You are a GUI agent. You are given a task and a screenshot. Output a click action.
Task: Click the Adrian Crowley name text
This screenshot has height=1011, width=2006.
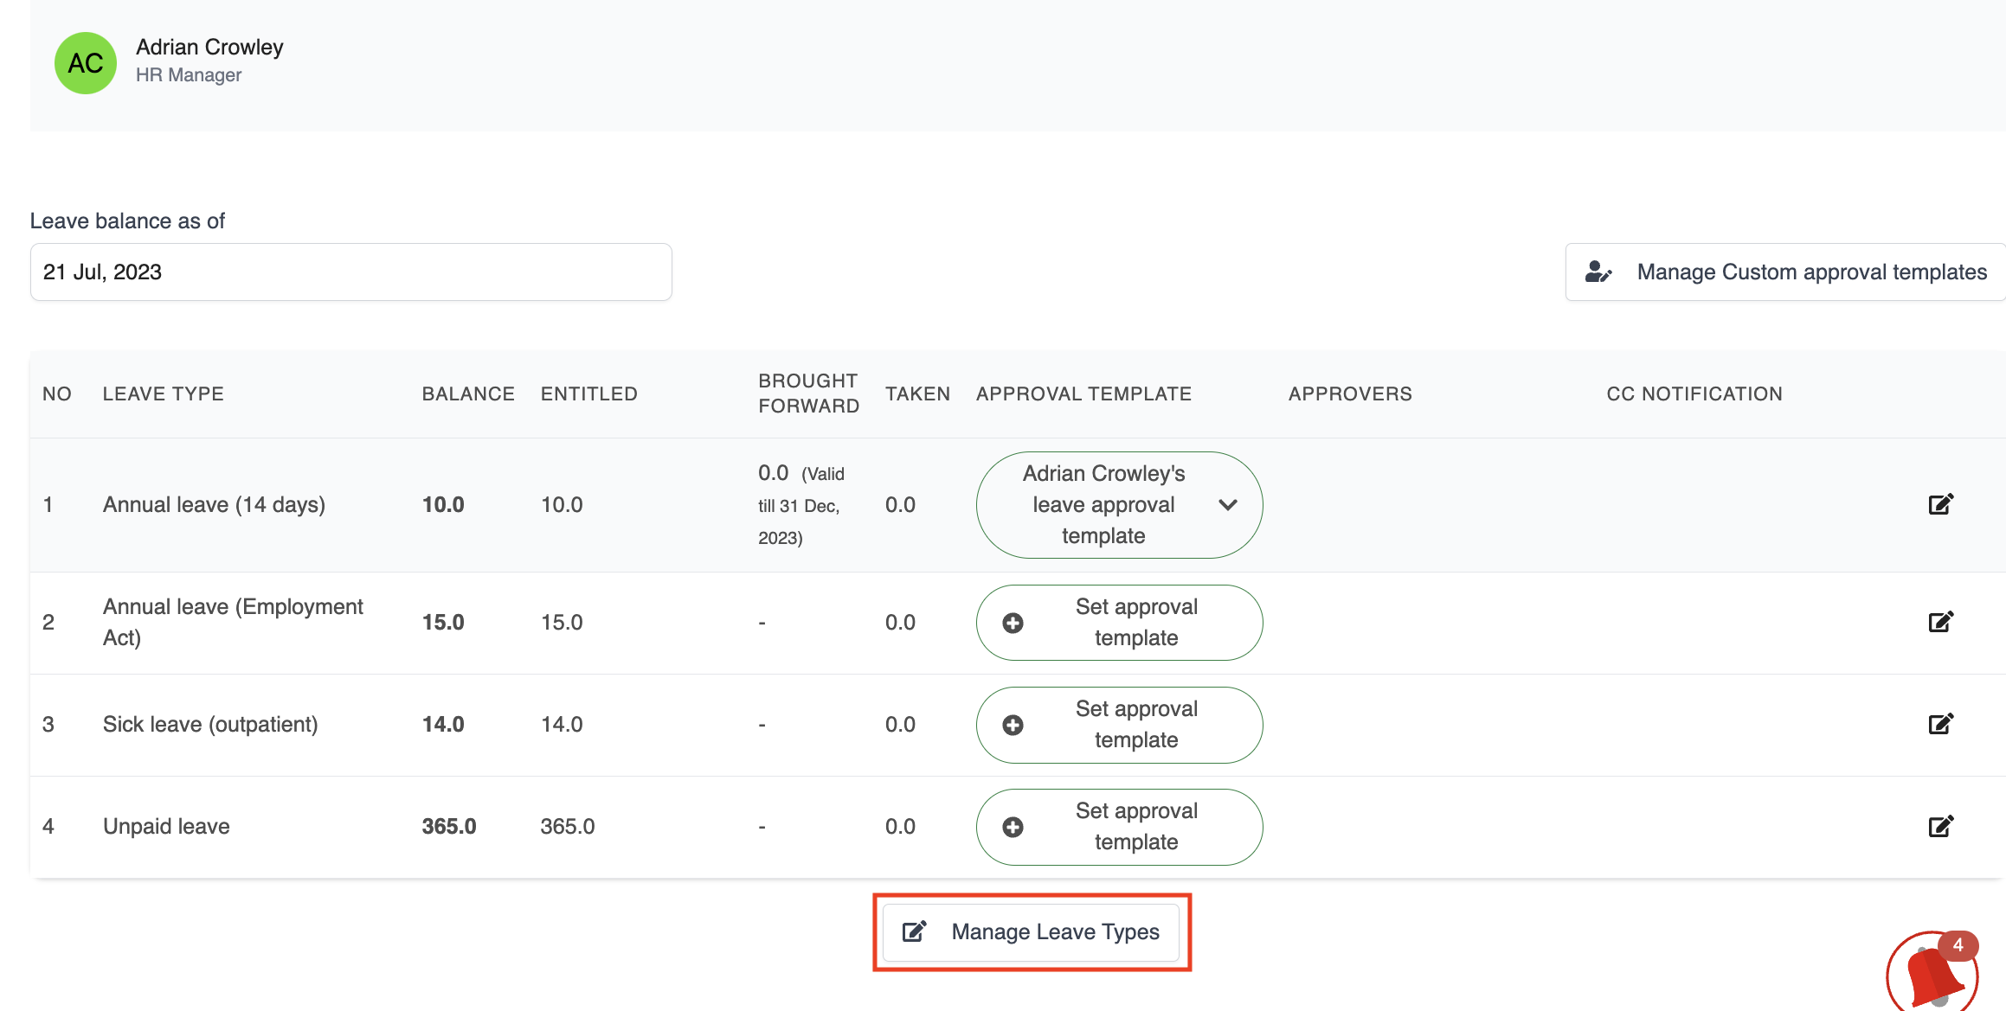[209, 48]
